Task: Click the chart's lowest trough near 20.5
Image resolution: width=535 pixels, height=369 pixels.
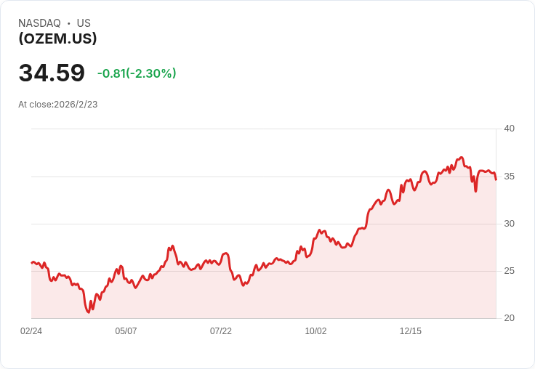Action: click(89, 312)
